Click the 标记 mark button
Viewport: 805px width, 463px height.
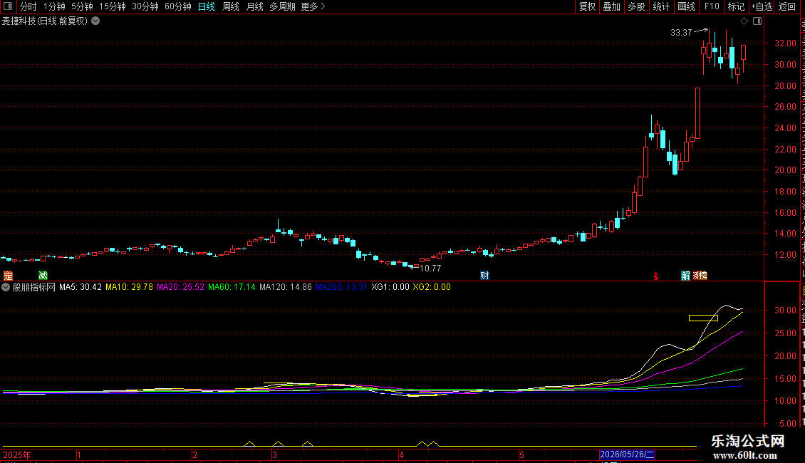736,6
